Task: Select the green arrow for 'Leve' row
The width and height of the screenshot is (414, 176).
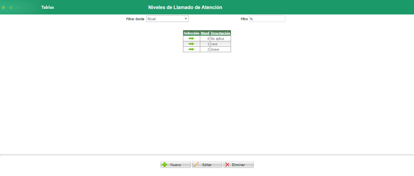Action: 191,44
